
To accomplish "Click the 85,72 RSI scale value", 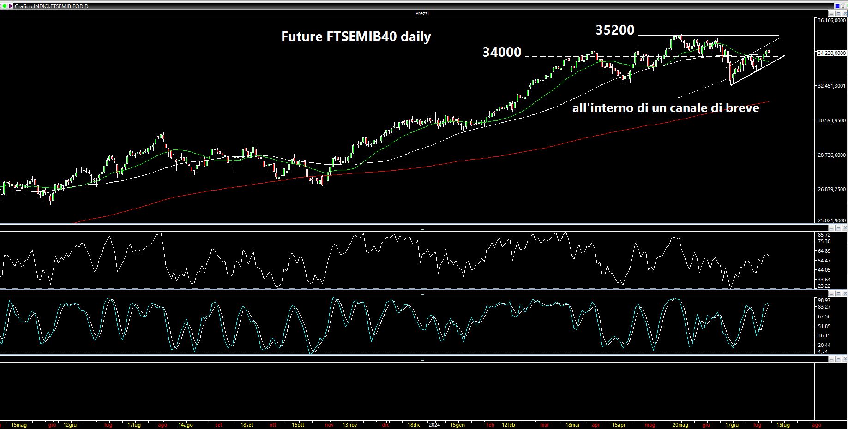I will click(824, 235).
